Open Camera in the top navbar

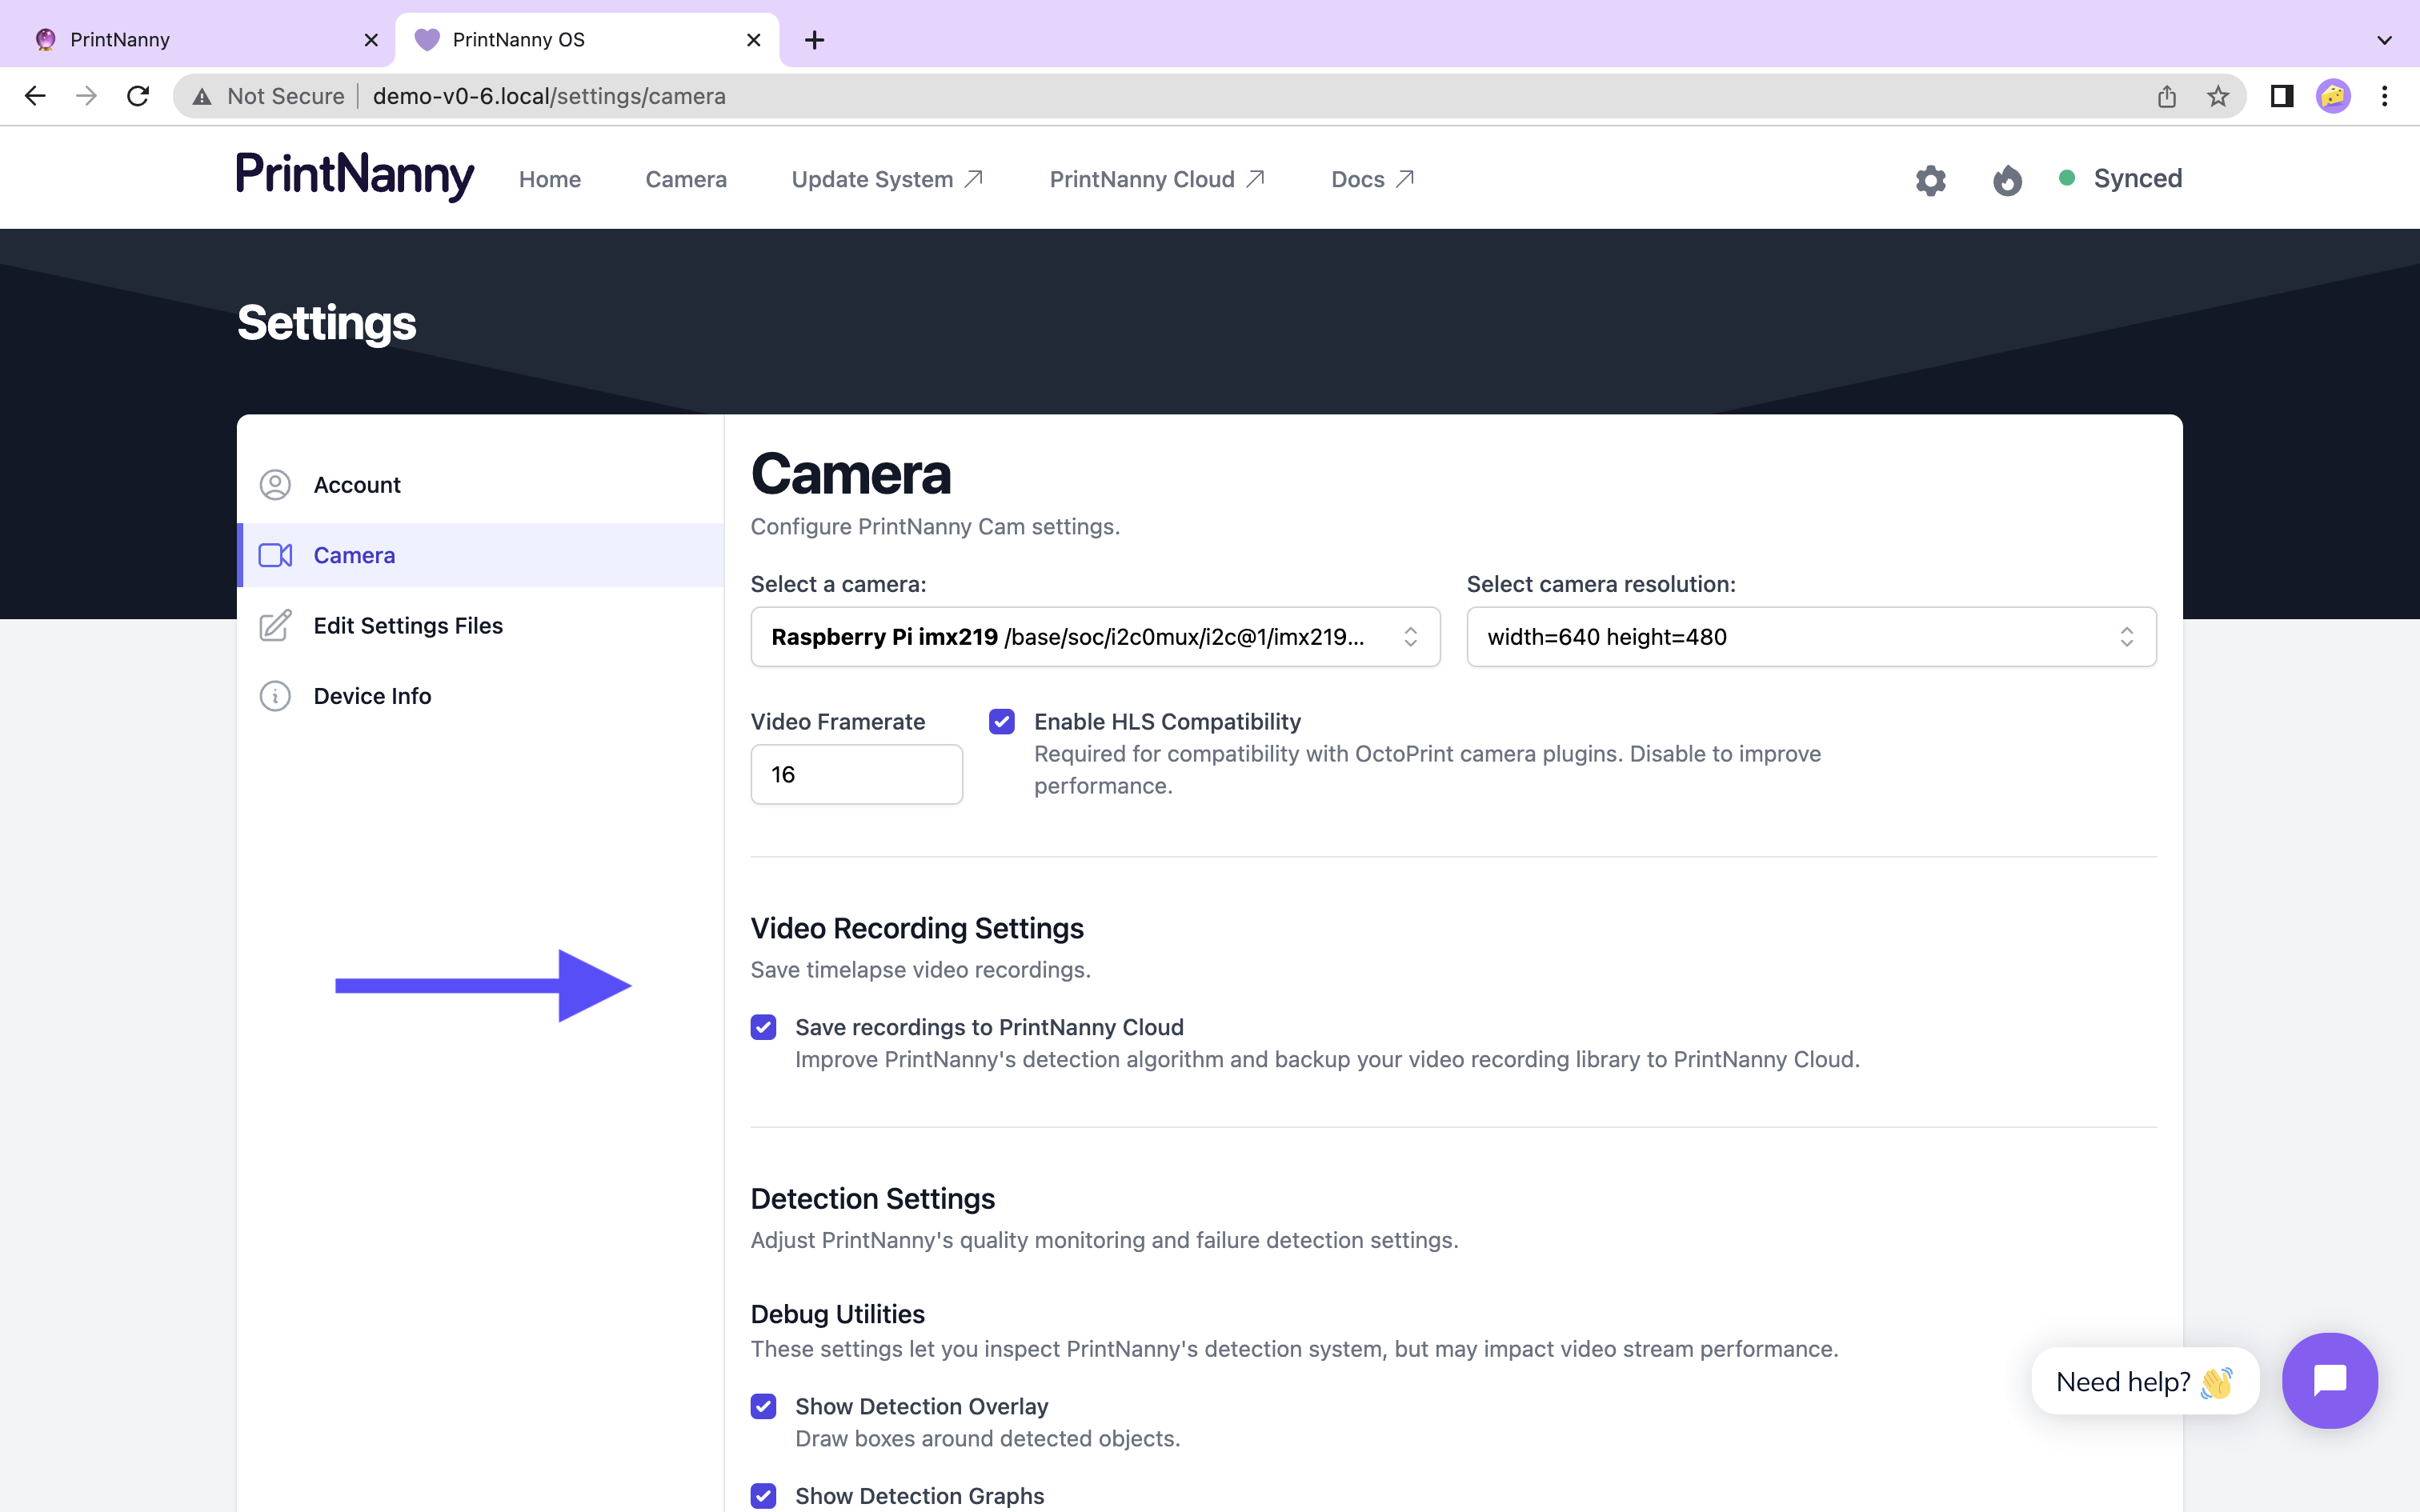686,180
